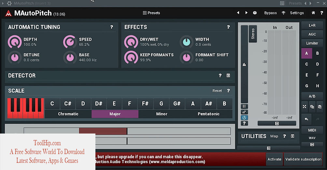Toggle the Bypass switch
Screen dimensions: 327x170
270,13
